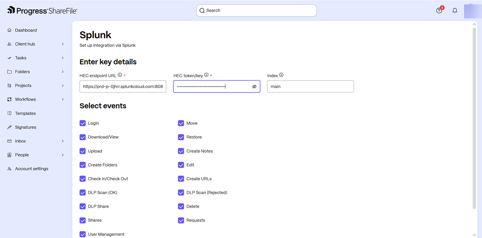Open Signatures from the sidebar
Screen dimensions: 482x238
click(x=25, y=127)
